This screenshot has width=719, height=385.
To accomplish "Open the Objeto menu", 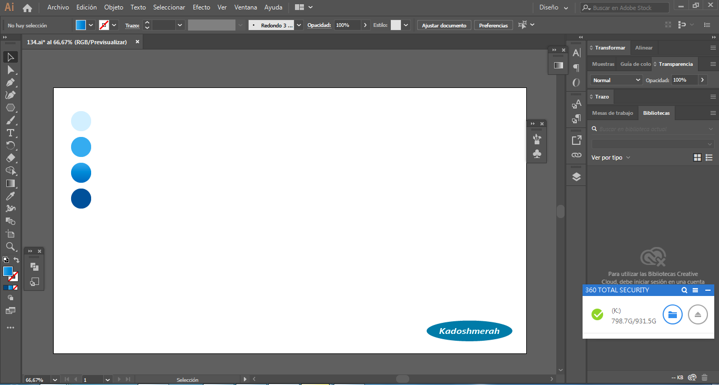I will click(x=114, y=7).
